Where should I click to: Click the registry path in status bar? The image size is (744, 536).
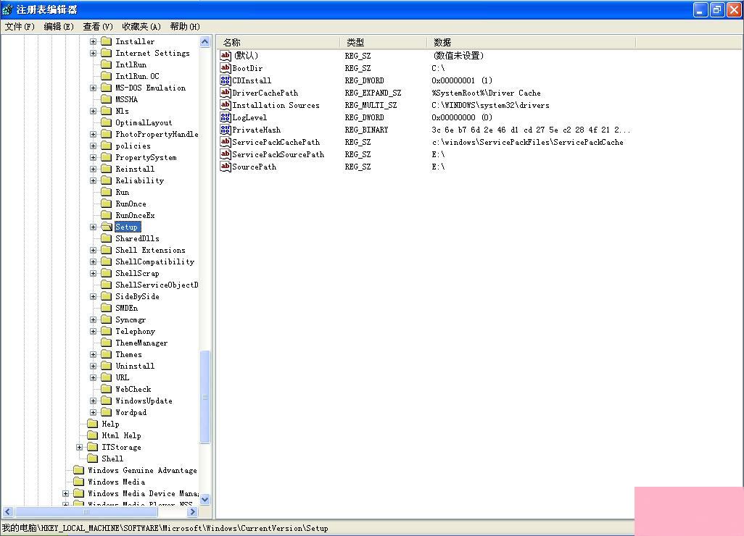click(x=165, y=528)
